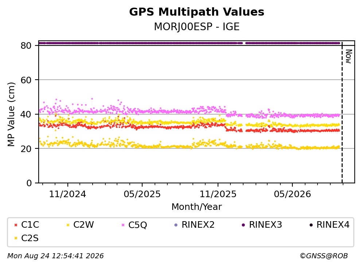Click the MP Value (cm) axis label
The height and width of the screenshot is (267, 362).
[x=11, y=114]
